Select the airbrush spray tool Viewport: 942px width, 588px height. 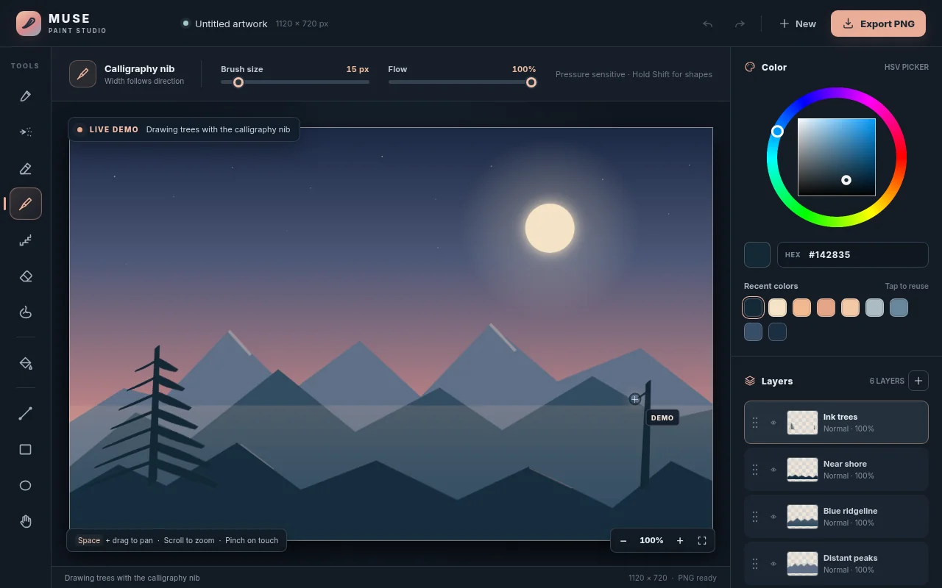[26, 132]
